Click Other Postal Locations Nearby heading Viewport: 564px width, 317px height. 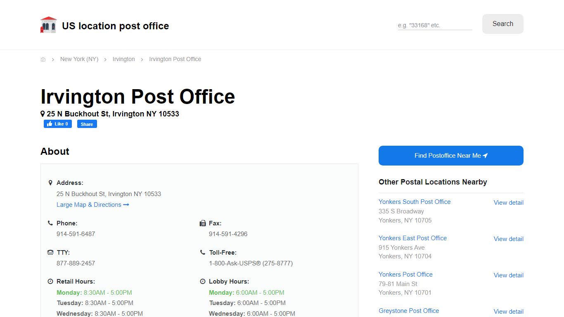tap(433, 182)
